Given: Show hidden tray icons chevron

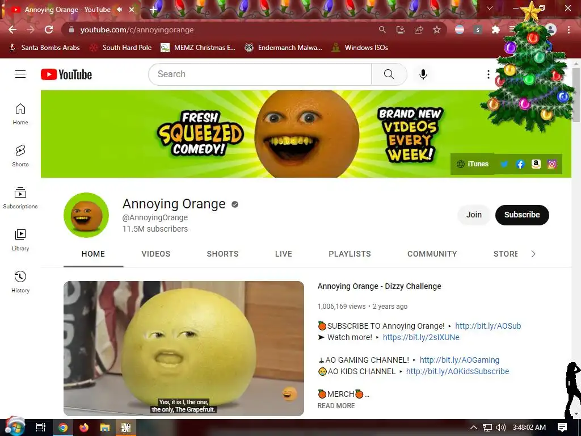Looking at the screenshot, I should coord(474,427).
